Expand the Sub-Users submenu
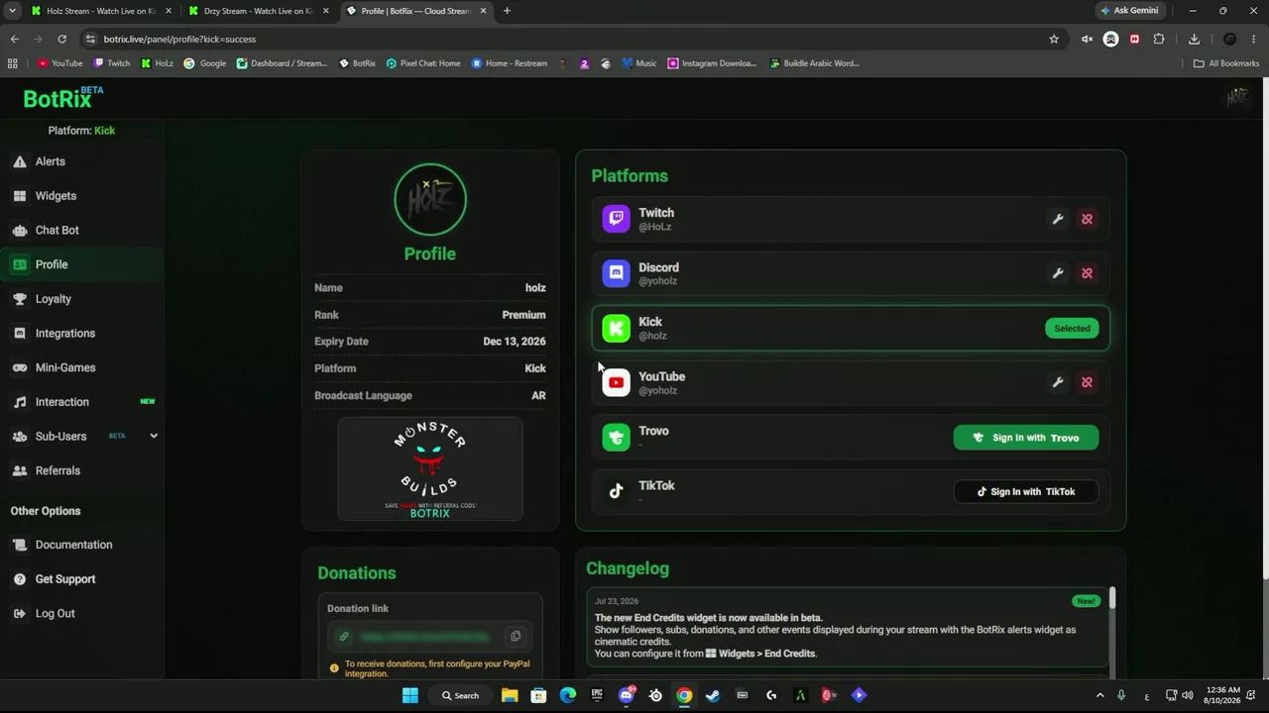This screenshot has width=1269, height=713. click(x=154, y=436)
